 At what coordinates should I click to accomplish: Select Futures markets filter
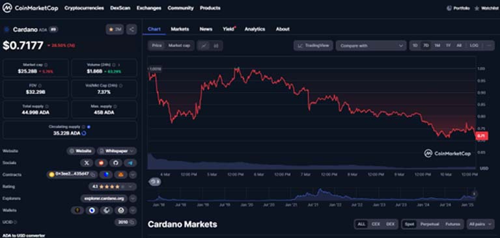[453, 224]
